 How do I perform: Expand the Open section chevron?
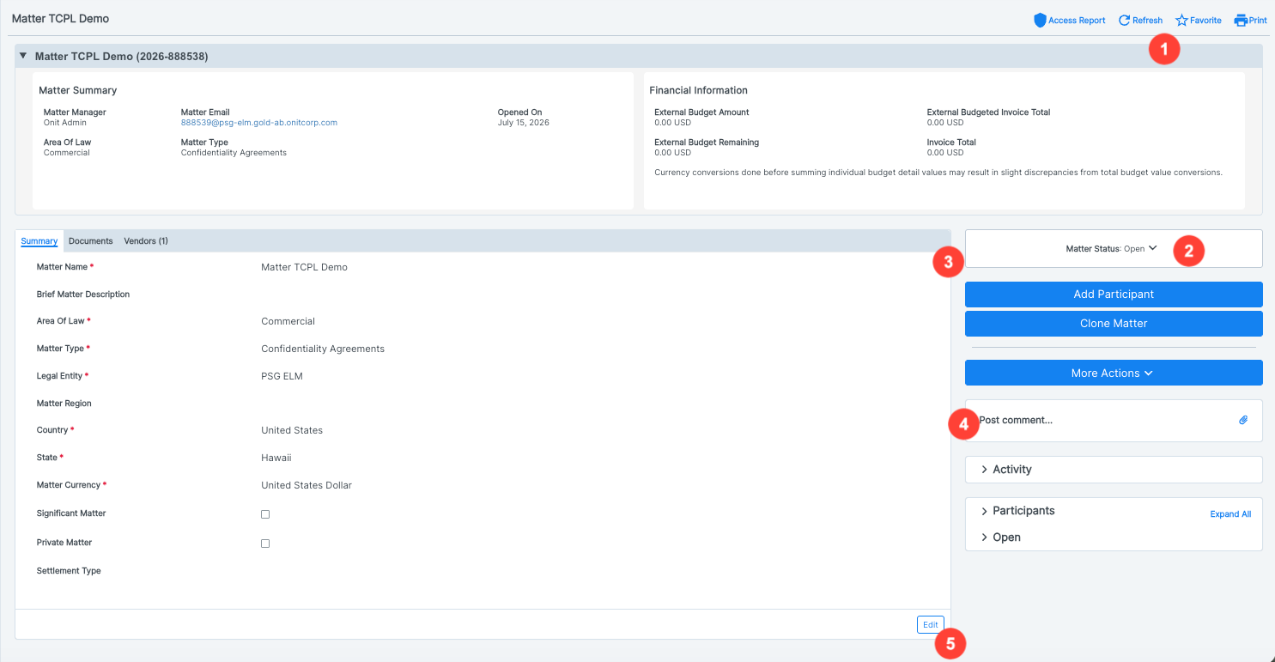(x=985, y=537)
